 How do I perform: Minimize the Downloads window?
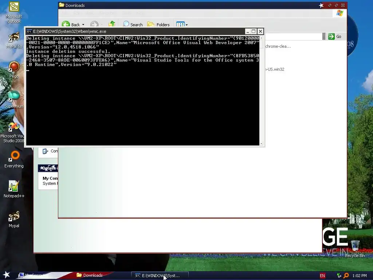coord(330,5)
